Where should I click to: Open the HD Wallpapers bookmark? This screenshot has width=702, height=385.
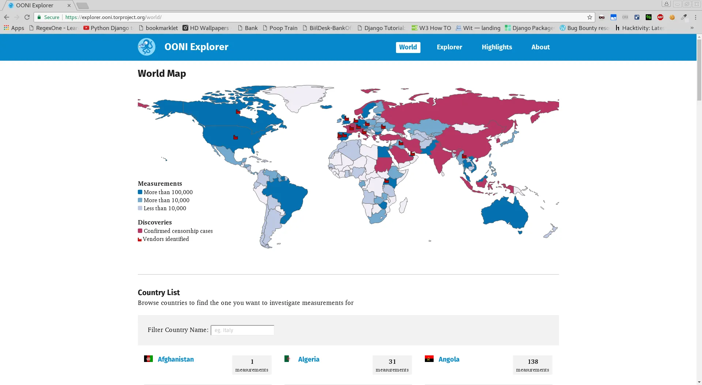pyautogui.click(x=207, y=28)
